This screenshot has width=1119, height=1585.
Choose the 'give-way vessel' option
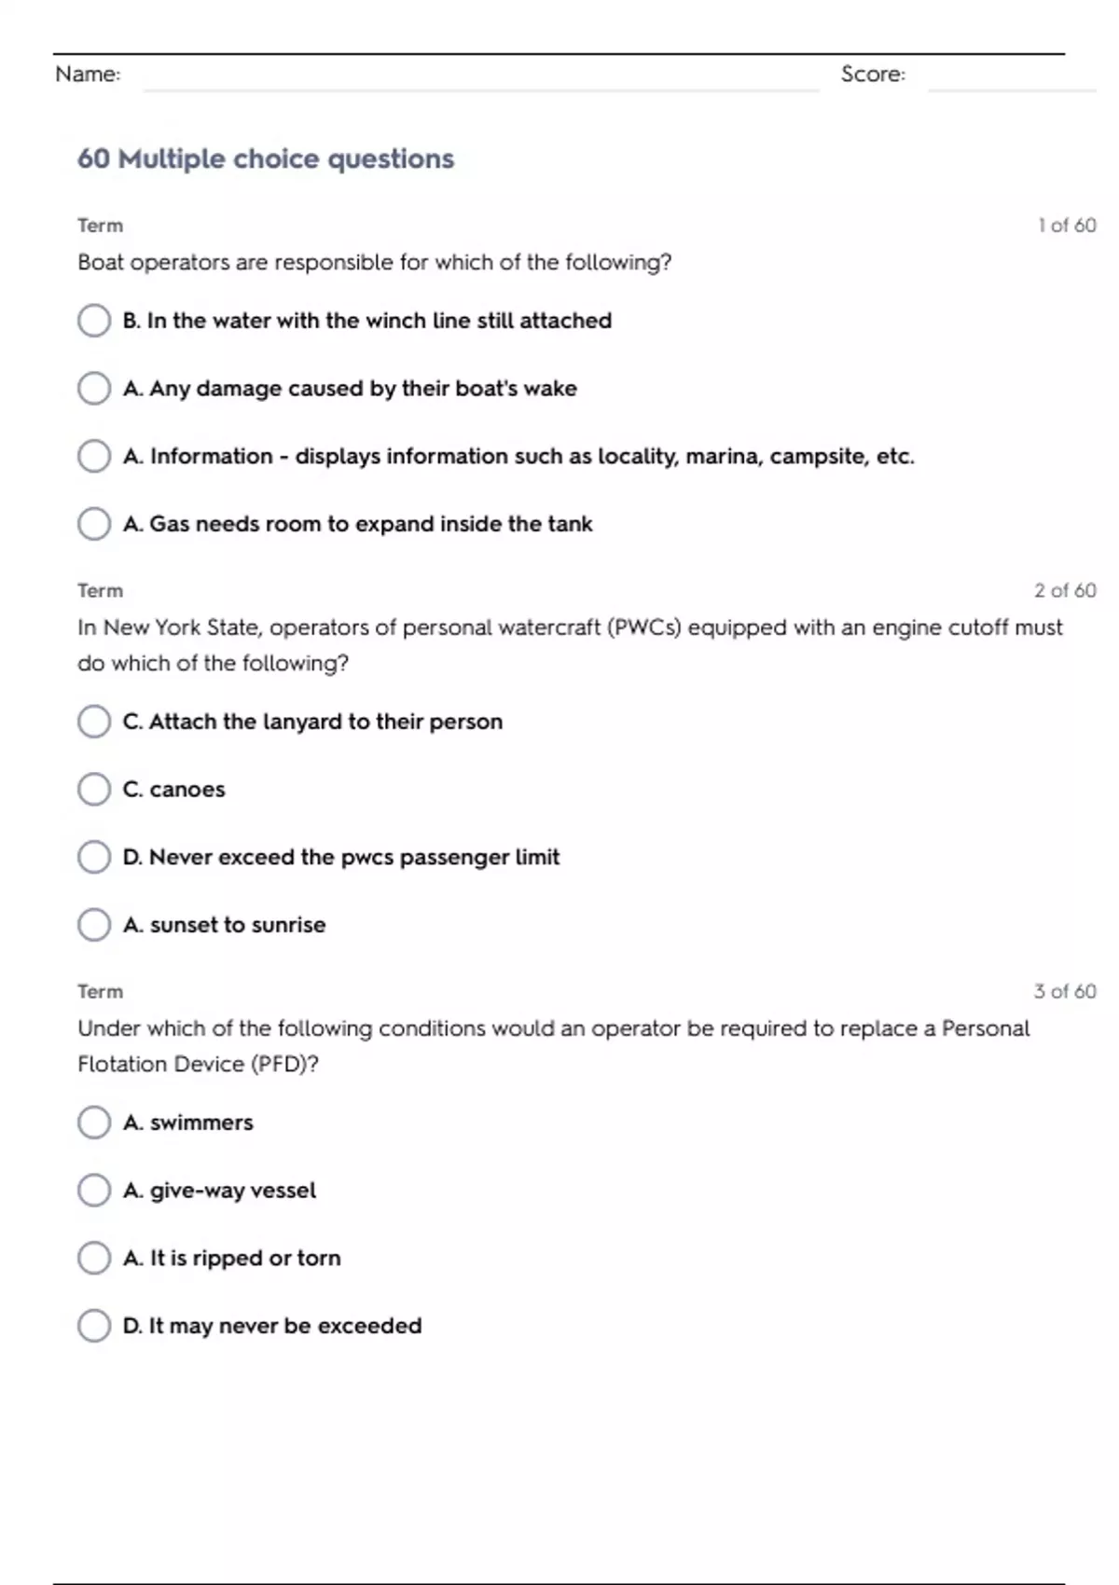(94, 1191)
